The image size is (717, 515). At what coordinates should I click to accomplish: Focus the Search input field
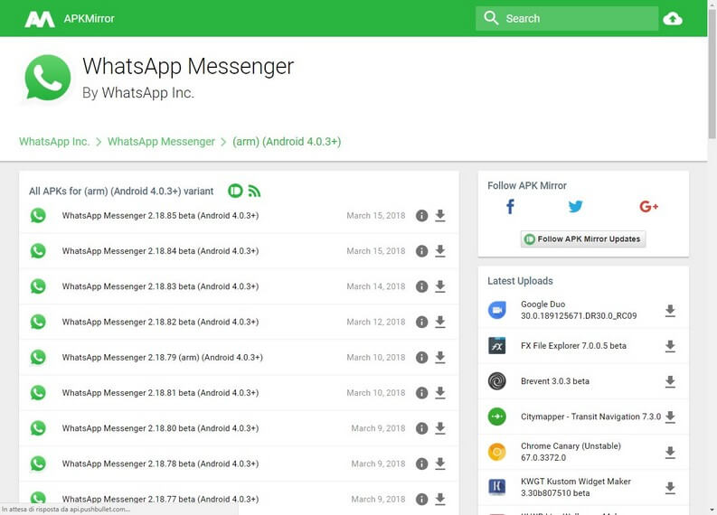(567, 18)
